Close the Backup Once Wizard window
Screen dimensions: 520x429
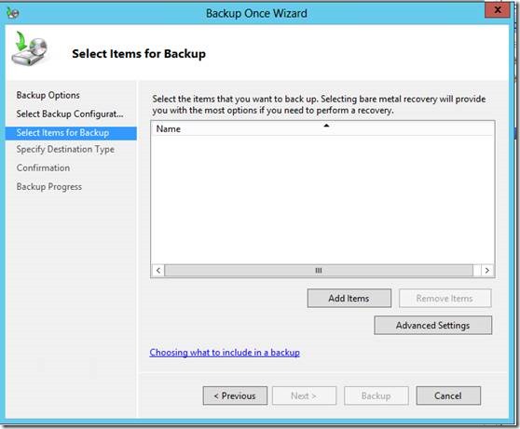pyautogui.click(x=497, y=9)
